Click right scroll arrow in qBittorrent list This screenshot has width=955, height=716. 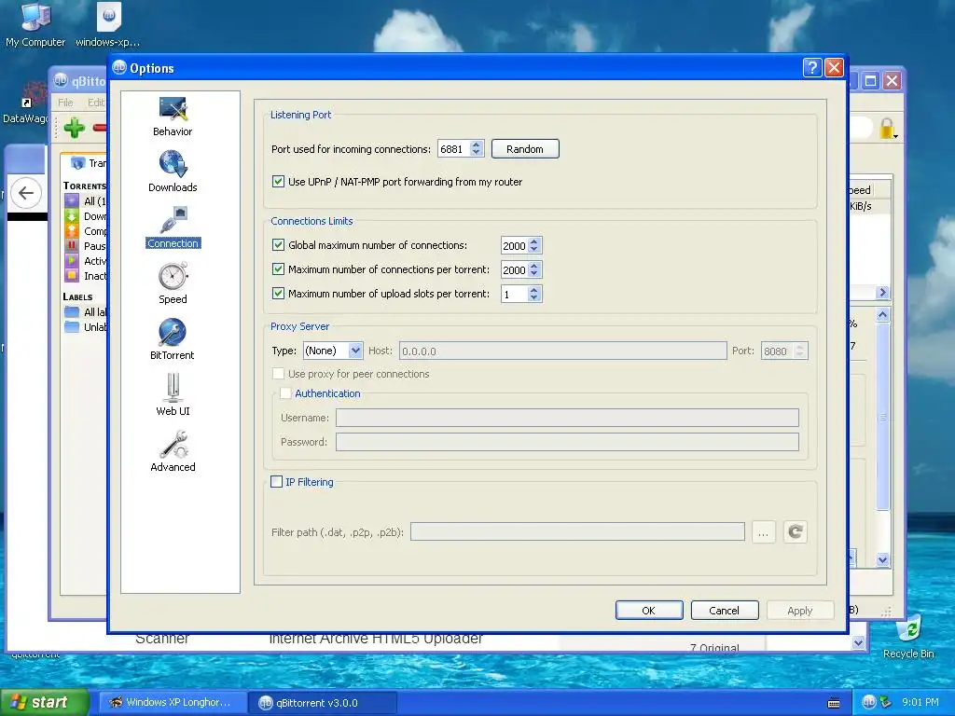tap(882, 293)
